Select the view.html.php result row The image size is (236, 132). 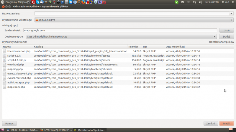pos(118,65)
